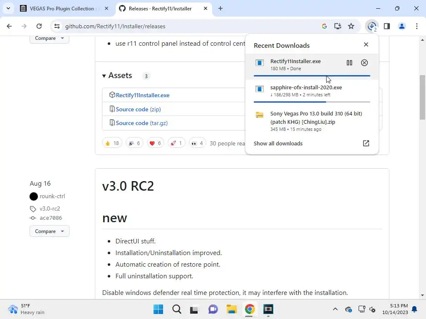The image size is (426, 319).
Task: Download Source code (zip)
Action: pyautogui.click(x=138, y=109)
